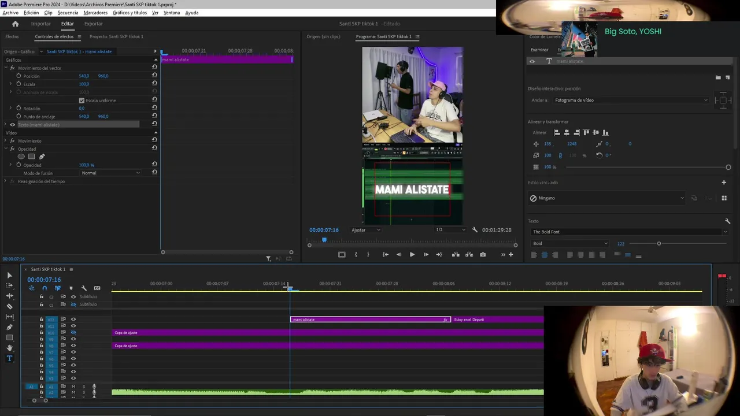Toggle lock on track V8
This screenshot has height=416, width=740.
41,346
